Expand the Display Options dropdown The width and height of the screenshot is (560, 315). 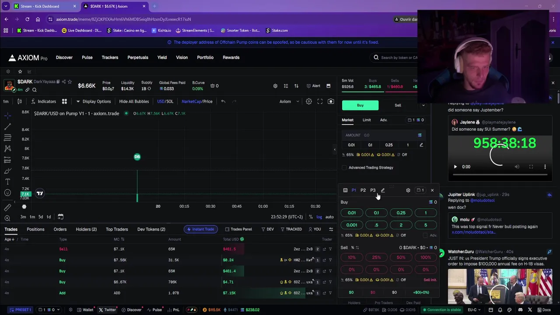(x=94, y=101)
